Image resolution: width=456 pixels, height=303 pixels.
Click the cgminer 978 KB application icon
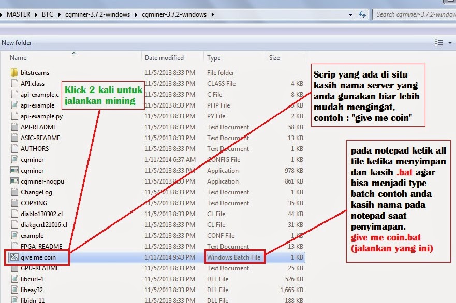point(14,171)
